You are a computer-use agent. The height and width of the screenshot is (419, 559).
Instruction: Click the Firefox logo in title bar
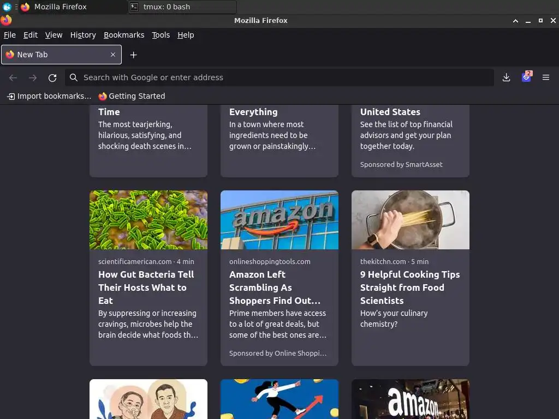[x=6, y=20]
